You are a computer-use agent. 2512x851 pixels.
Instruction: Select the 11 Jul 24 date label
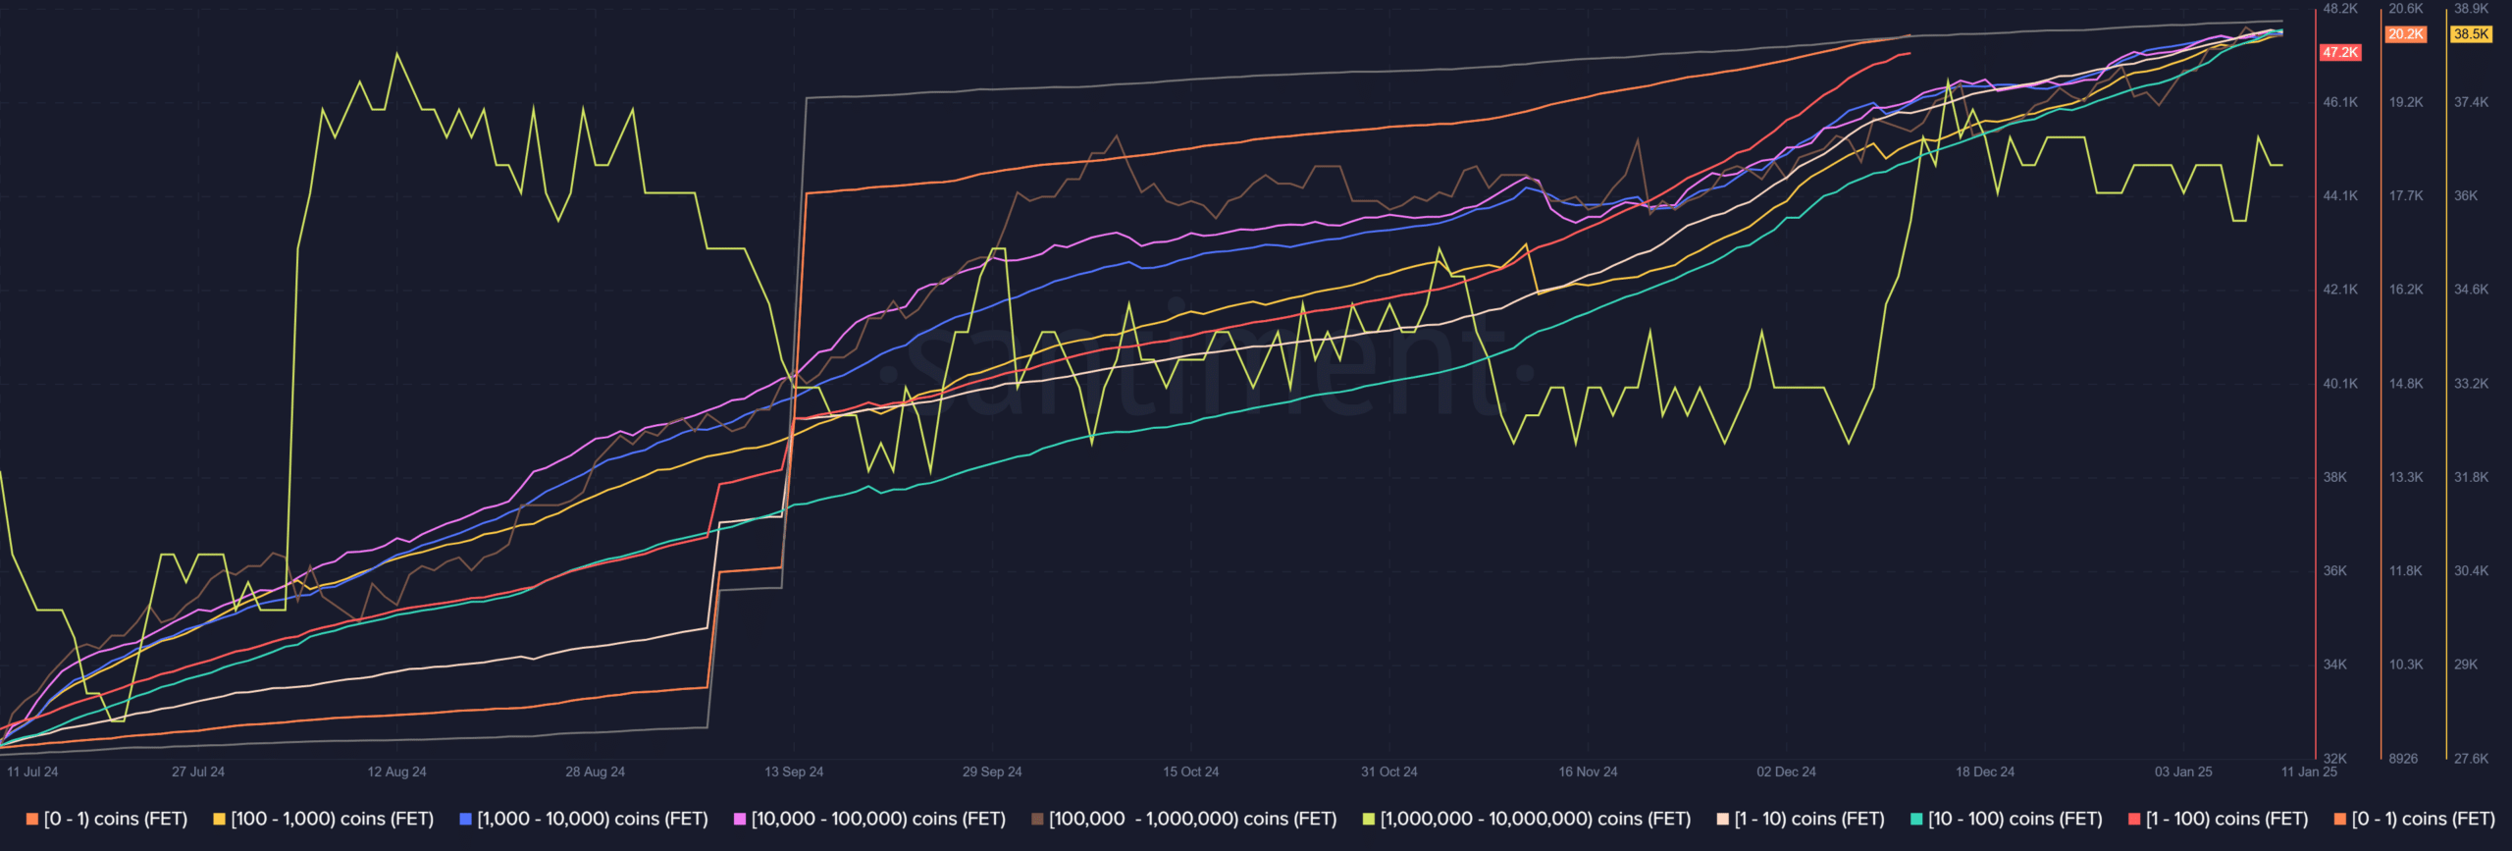[32, 772]
